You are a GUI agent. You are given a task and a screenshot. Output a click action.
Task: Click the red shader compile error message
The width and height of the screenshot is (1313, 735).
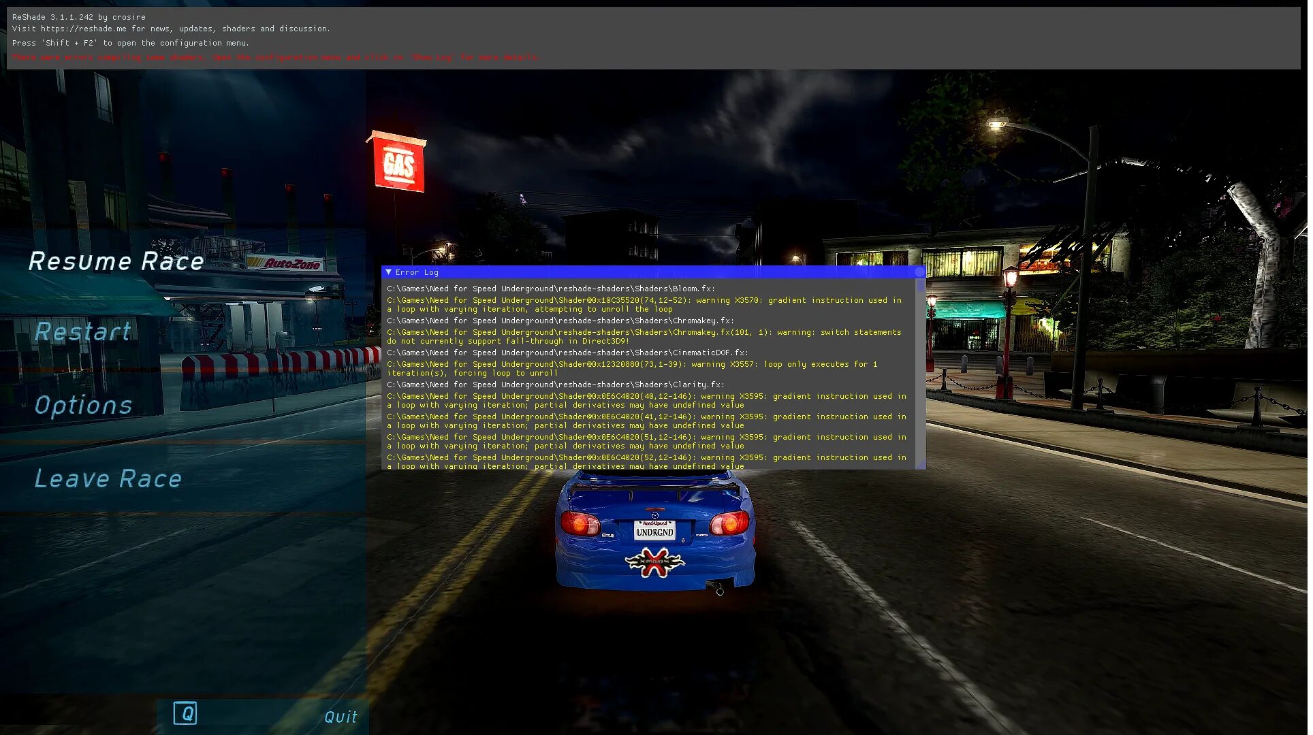pyautogui.click(x=274, y=57)
